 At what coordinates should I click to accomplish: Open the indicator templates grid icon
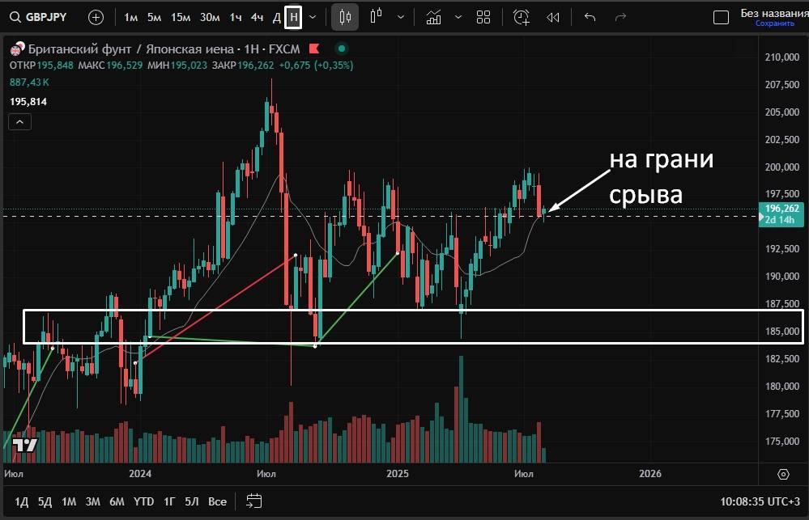[x=483, y=17]
